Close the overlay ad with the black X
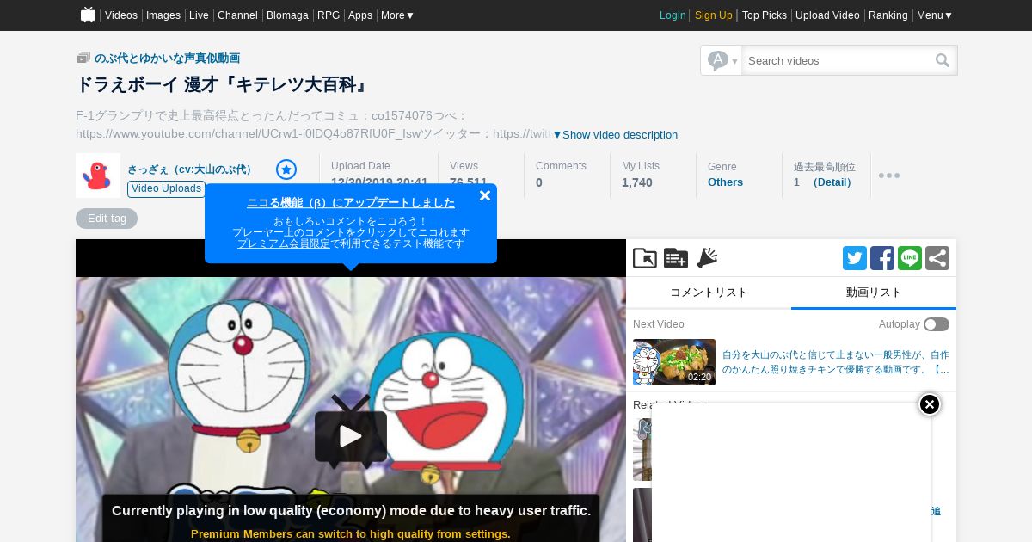1032x542 pixels. pyautogui.click(x=930, y=404)
